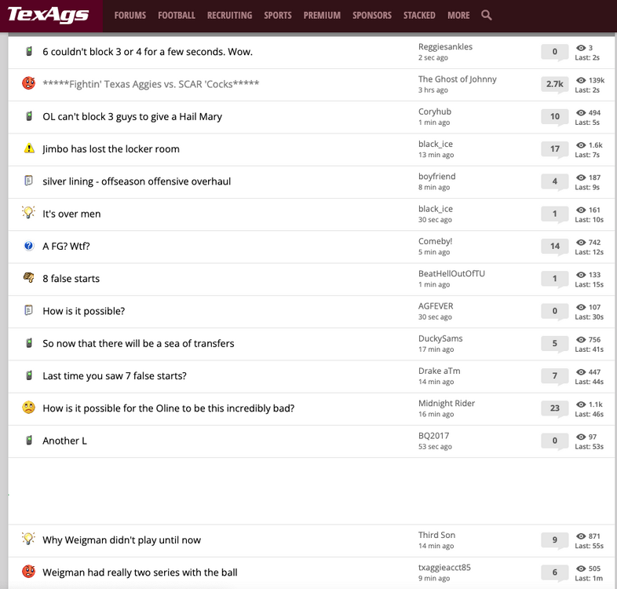Viewport: 617px width, 589px height.
Task: Open thread 'Last time you saw 7 false starts?'
Action: pos(115,375)
